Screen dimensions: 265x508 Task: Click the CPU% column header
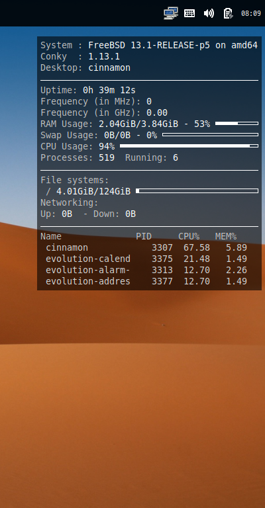(189, 237)
